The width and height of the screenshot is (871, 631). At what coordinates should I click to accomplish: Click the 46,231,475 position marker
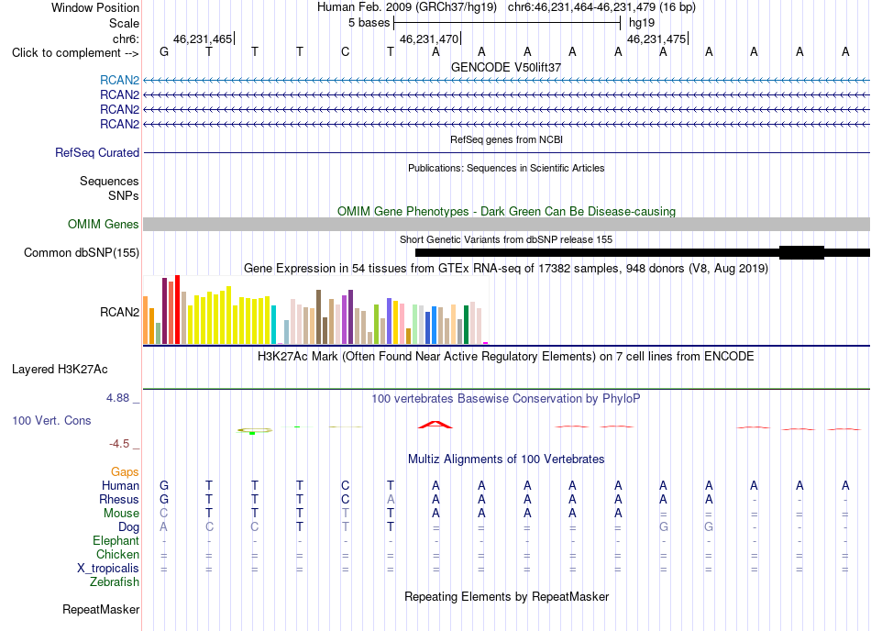657,39
